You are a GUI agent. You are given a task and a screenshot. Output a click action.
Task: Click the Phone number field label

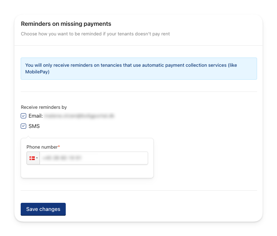pos(42,147)
